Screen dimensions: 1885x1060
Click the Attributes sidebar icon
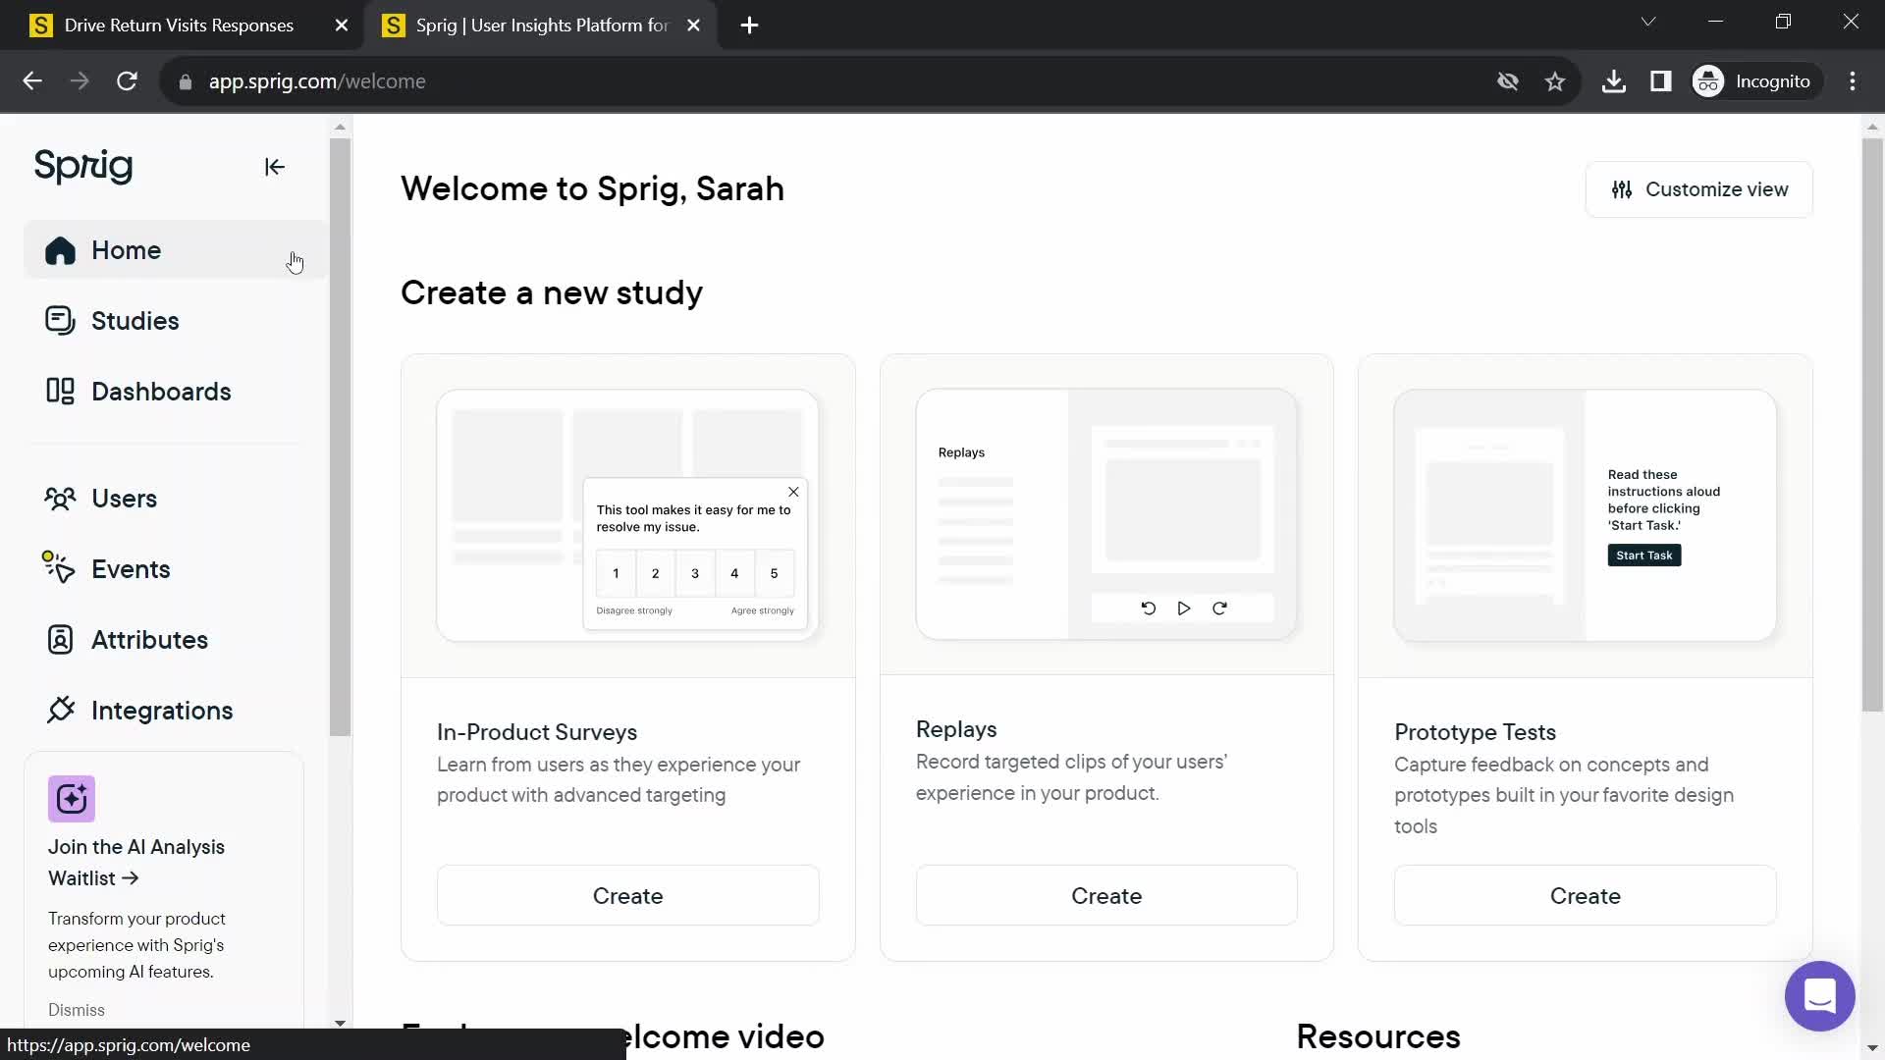(60, 639)
